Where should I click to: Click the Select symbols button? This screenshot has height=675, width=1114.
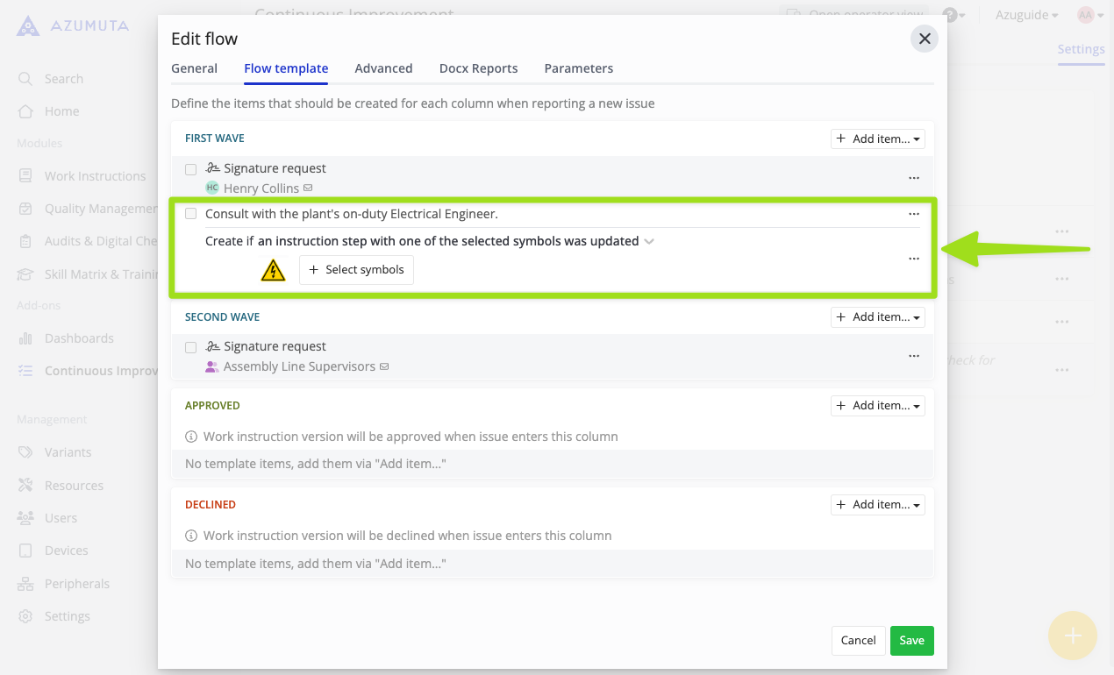(x=356, y=270)
